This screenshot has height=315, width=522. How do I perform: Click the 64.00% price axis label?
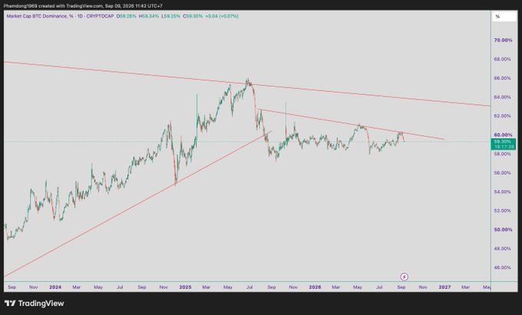[503, 97]
